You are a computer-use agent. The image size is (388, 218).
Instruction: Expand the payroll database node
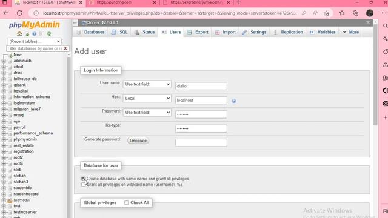[4, 128]
